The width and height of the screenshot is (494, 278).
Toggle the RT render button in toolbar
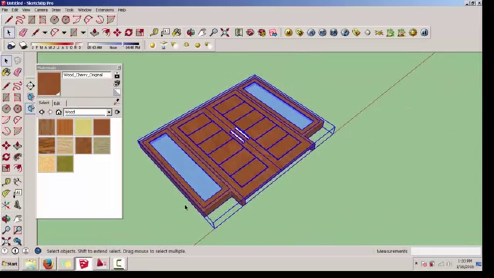(x=322, y=33)
